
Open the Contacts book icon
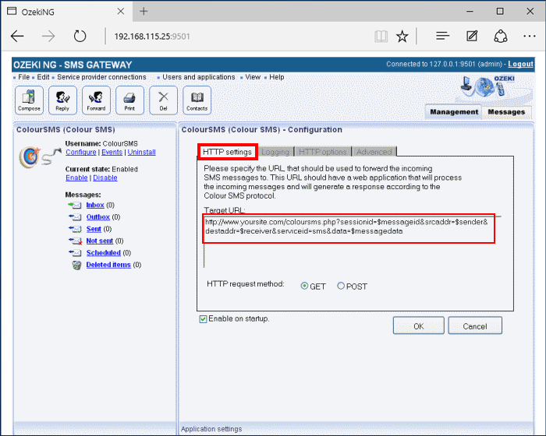point(197,100)
